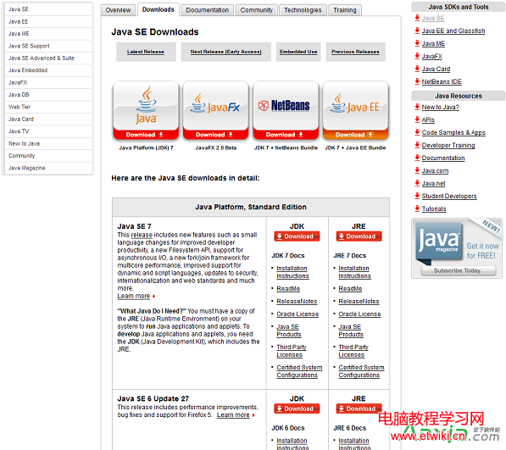Click red arrow icon beside APIs
The height and width of the screenshot is (450, 506).
coord(417,119)
